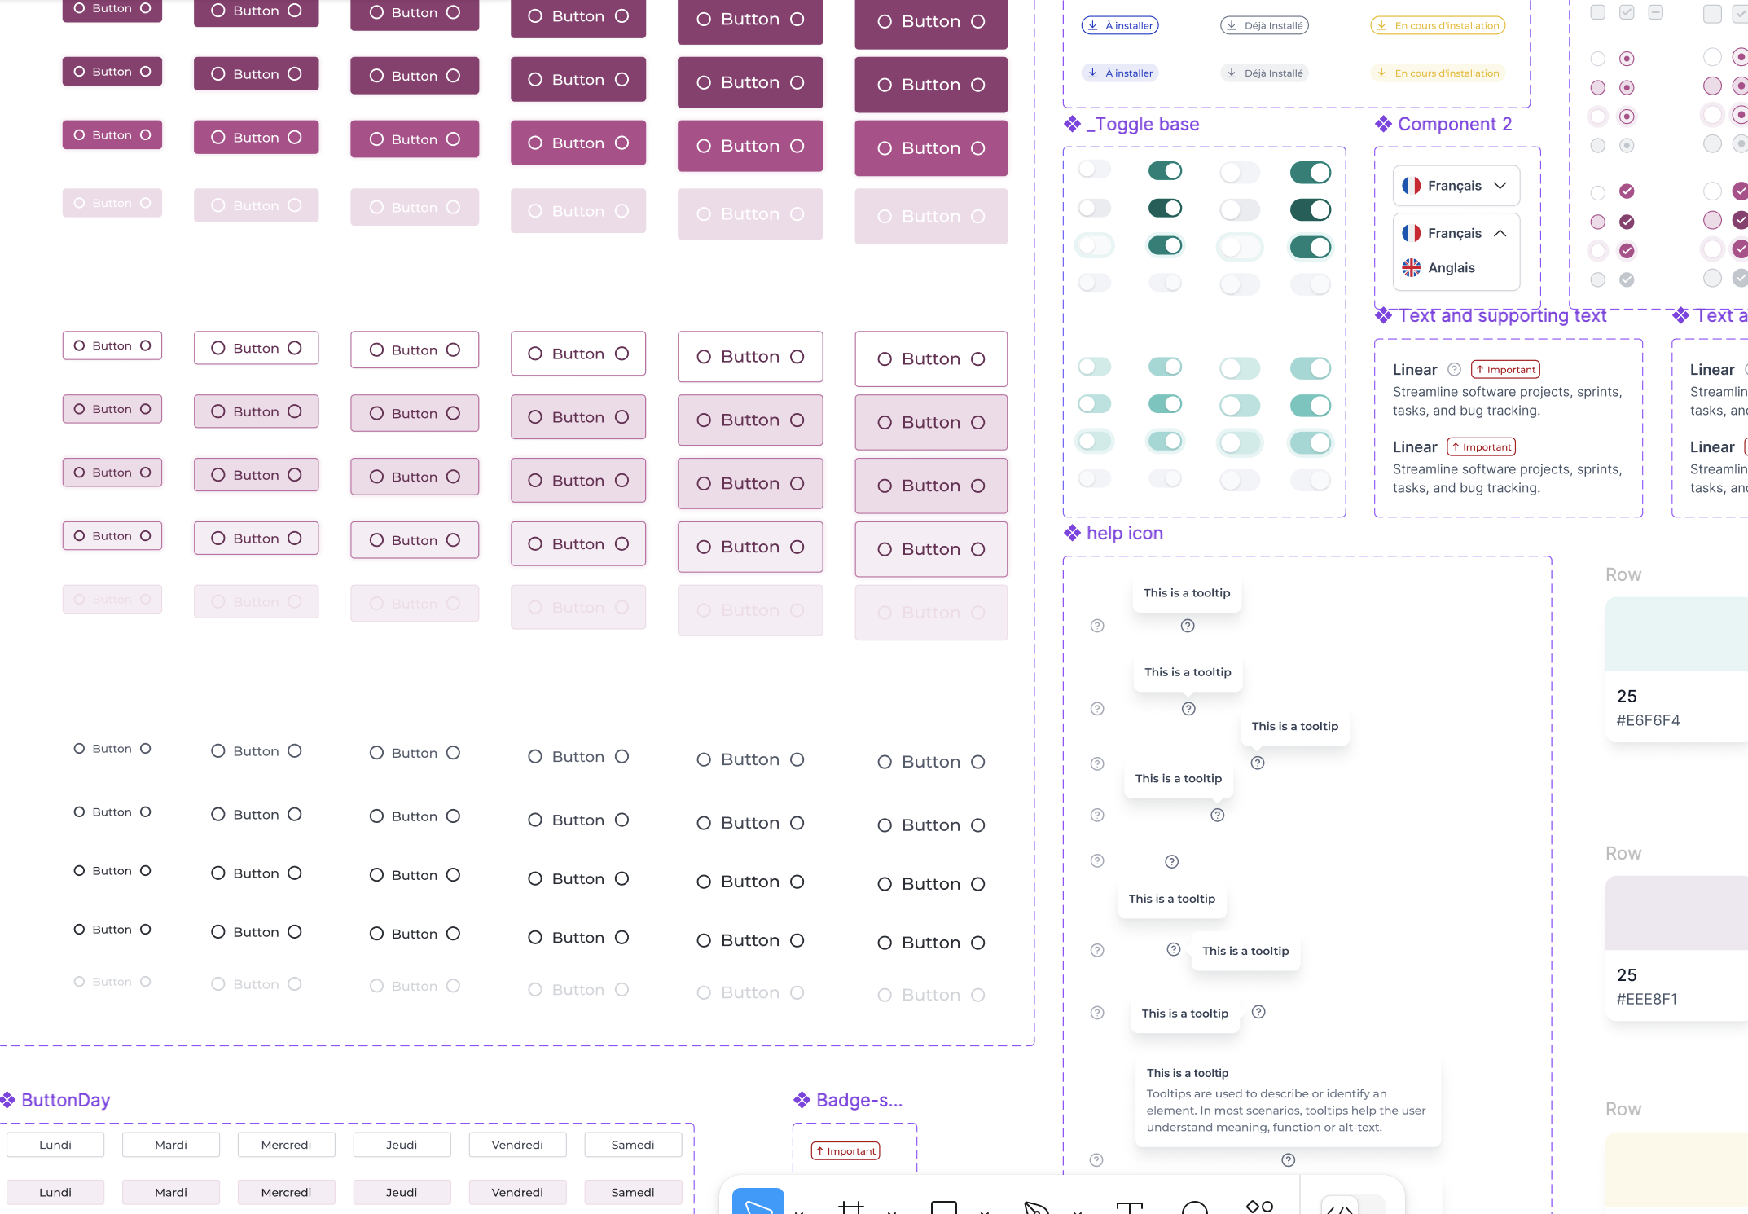Click small dark-purple circular check mark
The width and height of the screenshot is (1748, 1214).
click(x=1627, y=222)
